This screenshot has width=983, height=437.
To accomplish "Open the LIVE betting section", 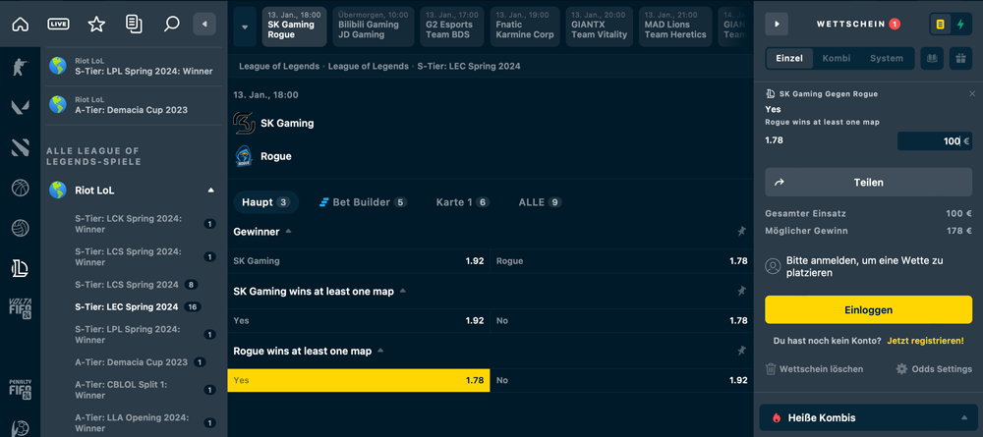I will click(58, 25).
